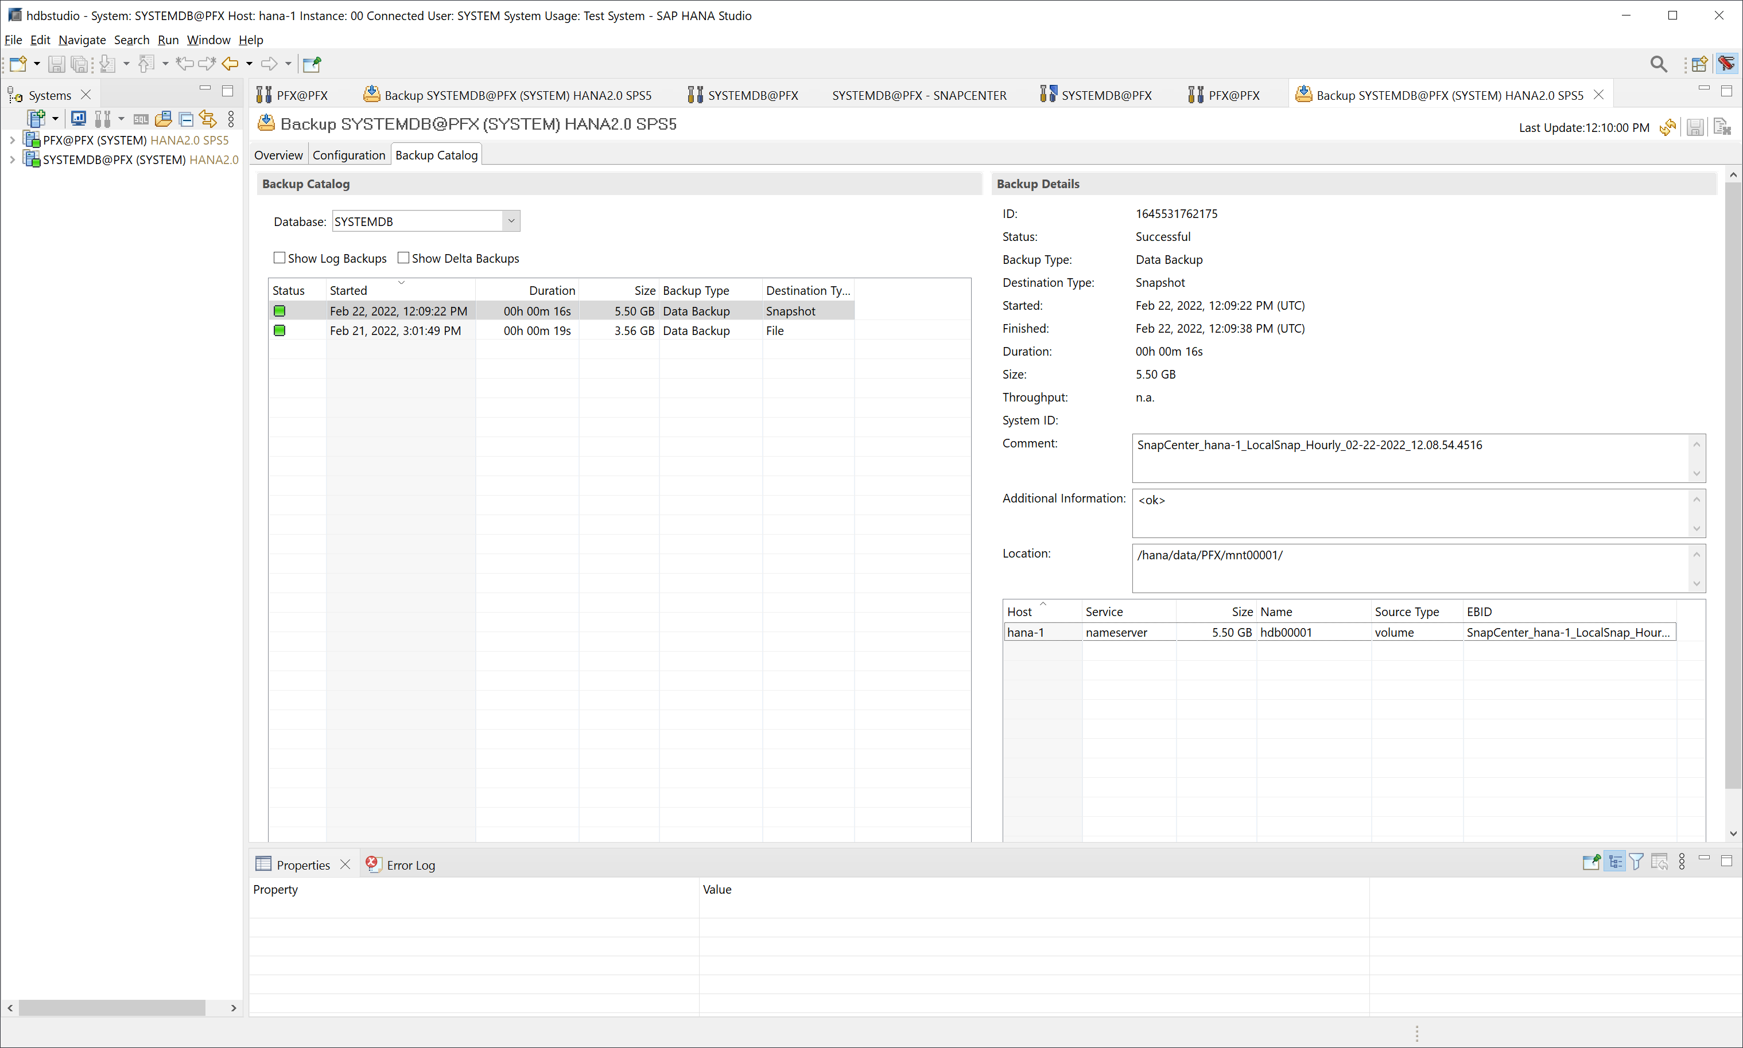Enable Show Delta Backups checkbox
The width and height of the screenshot is (1743, 1048).
[x=403, y=258]
